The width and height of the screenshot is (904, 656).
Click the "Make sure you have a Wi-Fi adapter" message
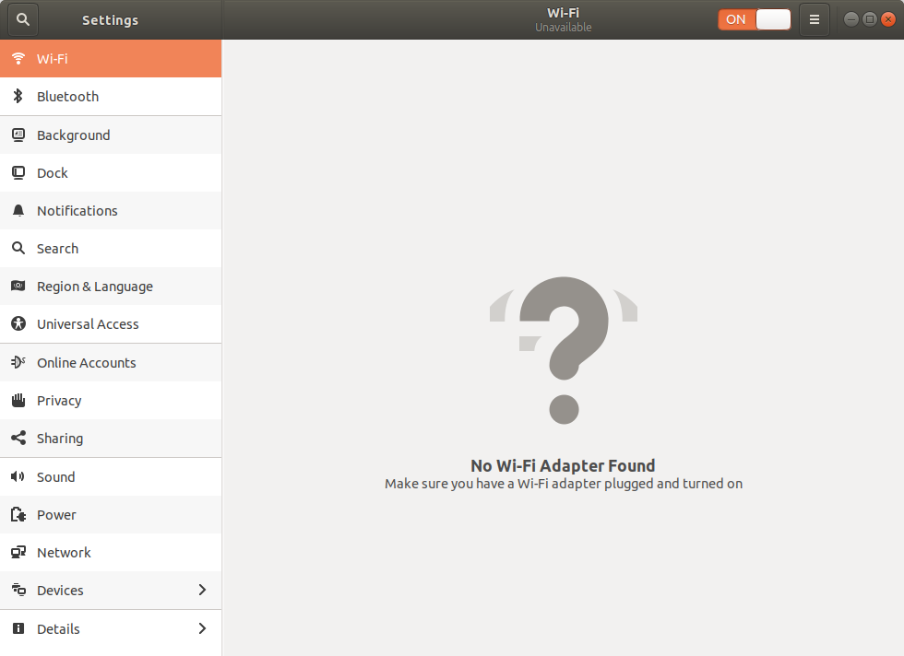pos(564,484)
